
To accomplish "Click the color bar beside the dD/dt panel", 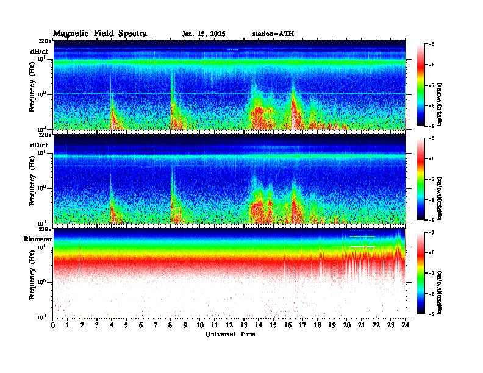I will click(421, 179).
